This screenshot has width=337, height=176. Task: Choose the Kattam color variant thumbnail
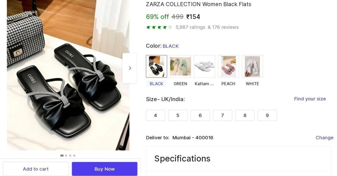(204, 66)
